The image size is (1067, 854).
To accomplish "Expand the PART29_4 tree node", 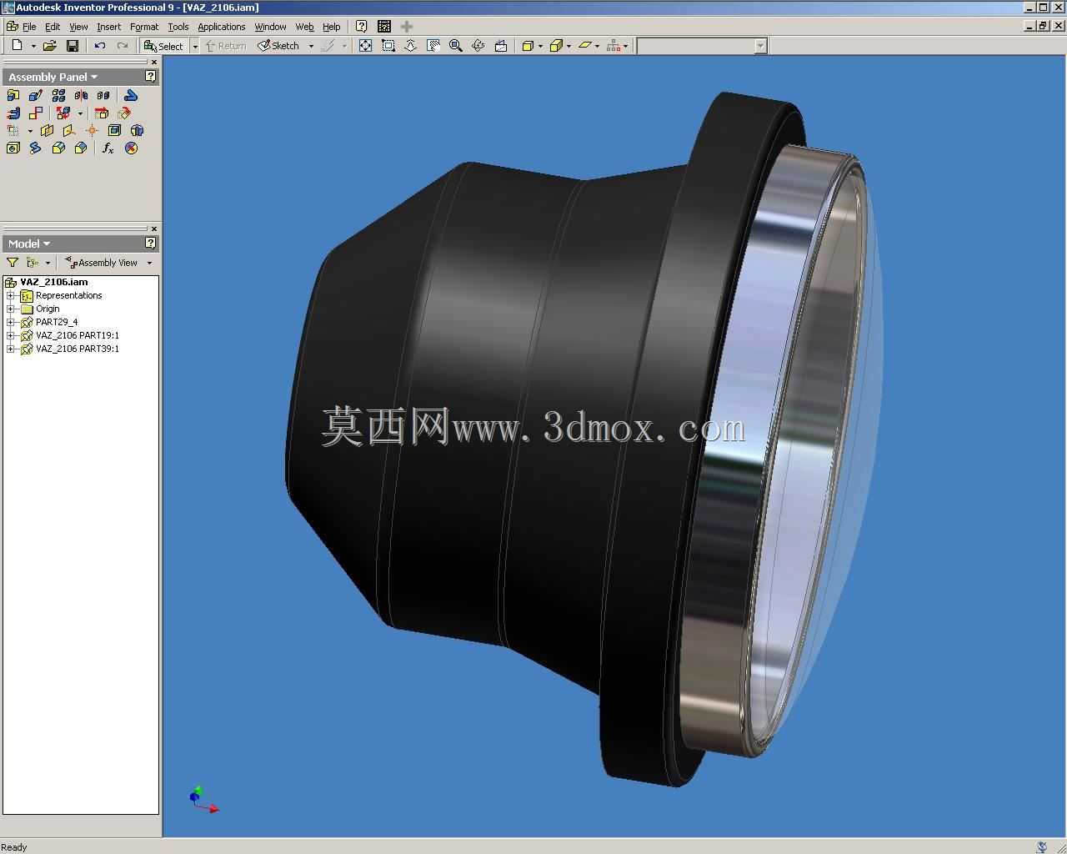I will pyautogui.click(x=11, y=323).
